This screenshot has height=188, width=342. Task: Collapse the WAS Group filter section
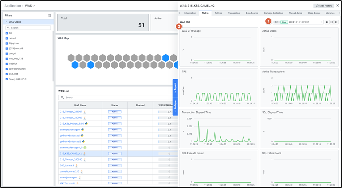6,22
